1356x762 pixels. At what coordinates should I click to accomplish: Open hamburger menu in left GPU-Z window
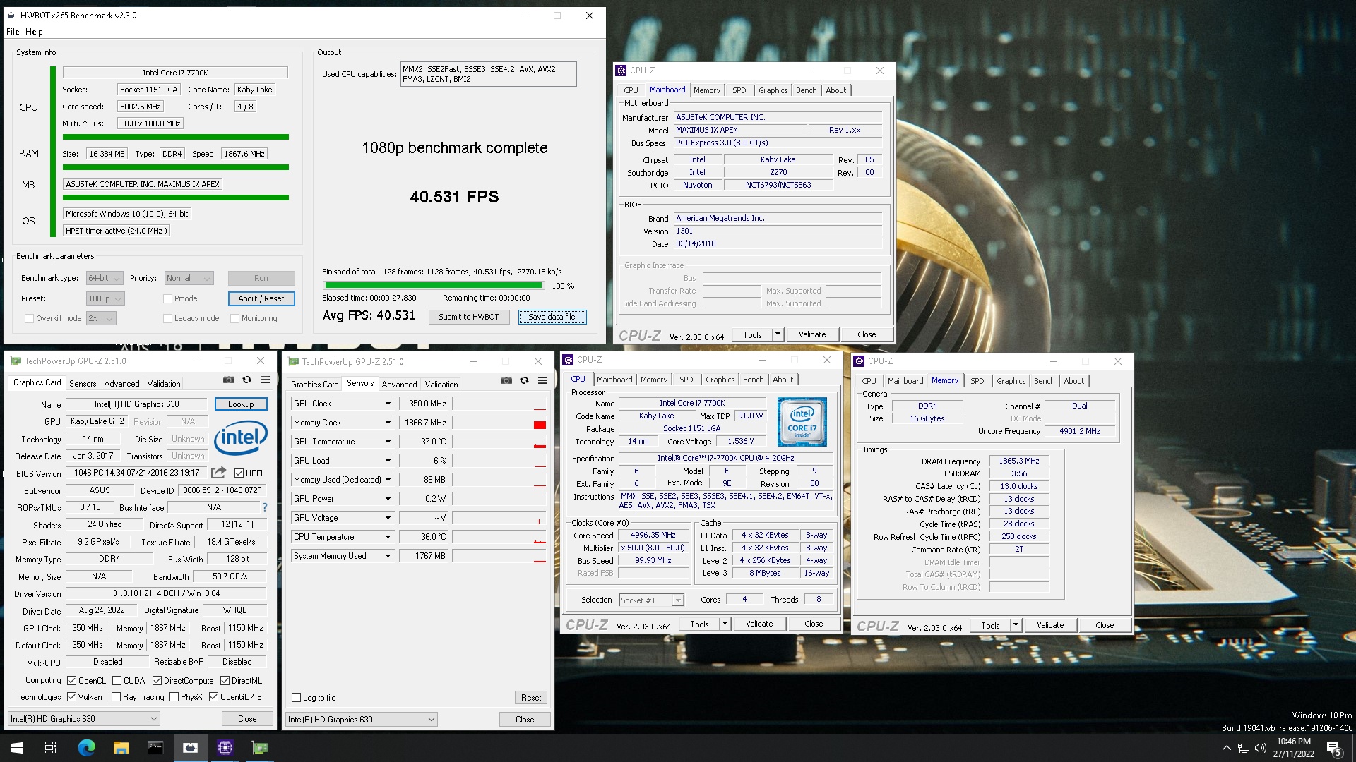265,380
